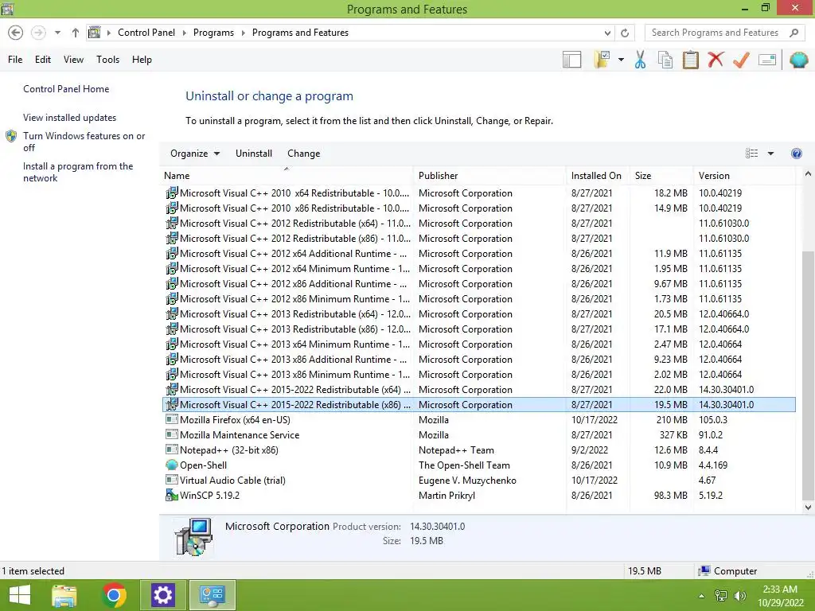This screenshot has width=815, height=611.
Task: Open Turn Windows features on or off
Action: point(84,142)
